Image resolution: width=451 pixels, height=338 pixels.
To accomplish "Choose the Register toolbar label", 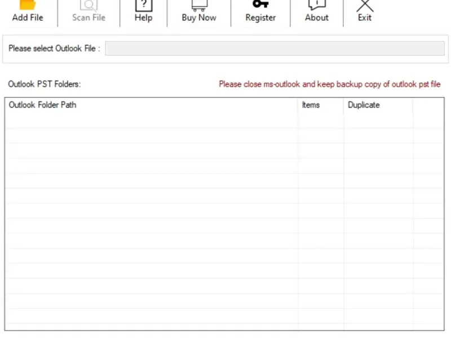I will (260, 17).
